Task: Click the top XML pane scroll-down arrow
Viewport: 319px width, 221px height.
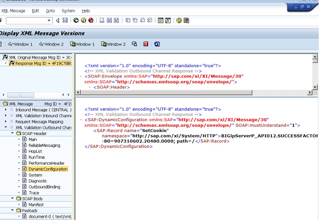Action: pos(315,87)
